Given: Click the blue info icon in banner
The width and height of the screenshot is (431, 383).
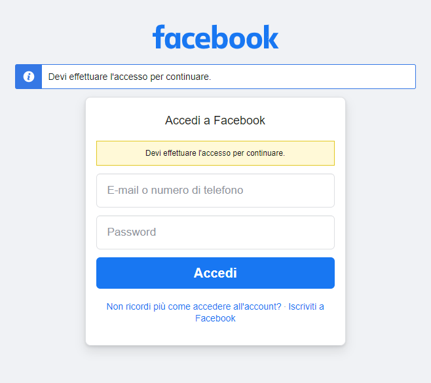Looking at the screenshot, I should click(29, 77).
